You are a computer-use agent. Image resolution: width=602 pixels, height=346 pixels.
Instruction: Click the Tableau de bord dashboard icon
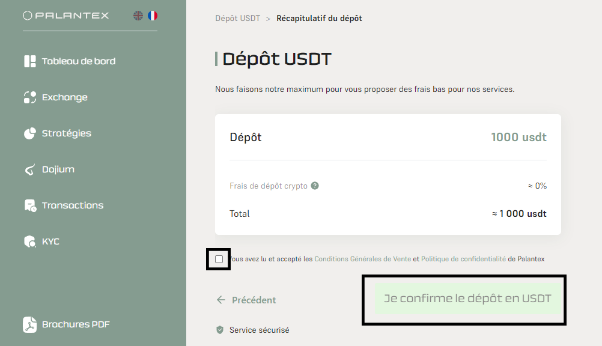[30, 61]
